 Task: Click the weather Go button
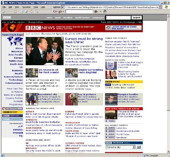(138, 147)
